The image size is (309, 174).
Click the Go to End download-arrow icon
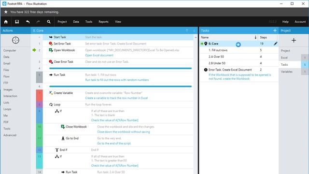tap(63, 138)
